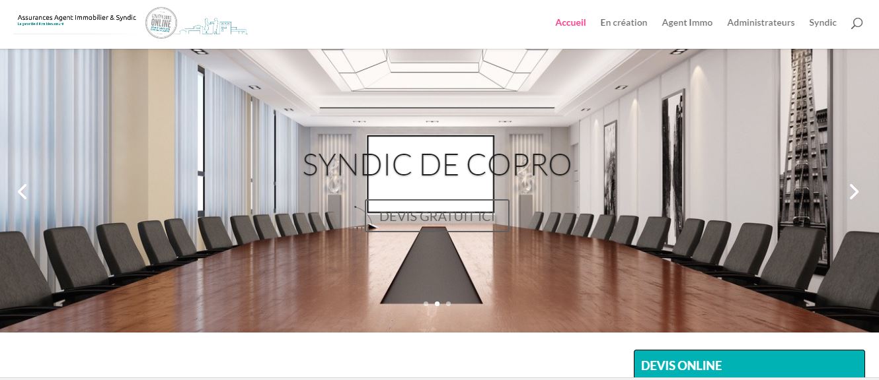Image resolution: width=879 pixels, height=380 pixels.
Task: Click the teal city skyline illustration
Action: [213, 26]
